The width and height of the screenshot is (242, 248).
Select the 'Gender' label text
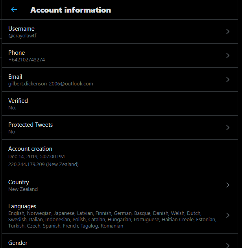(18, 243)
